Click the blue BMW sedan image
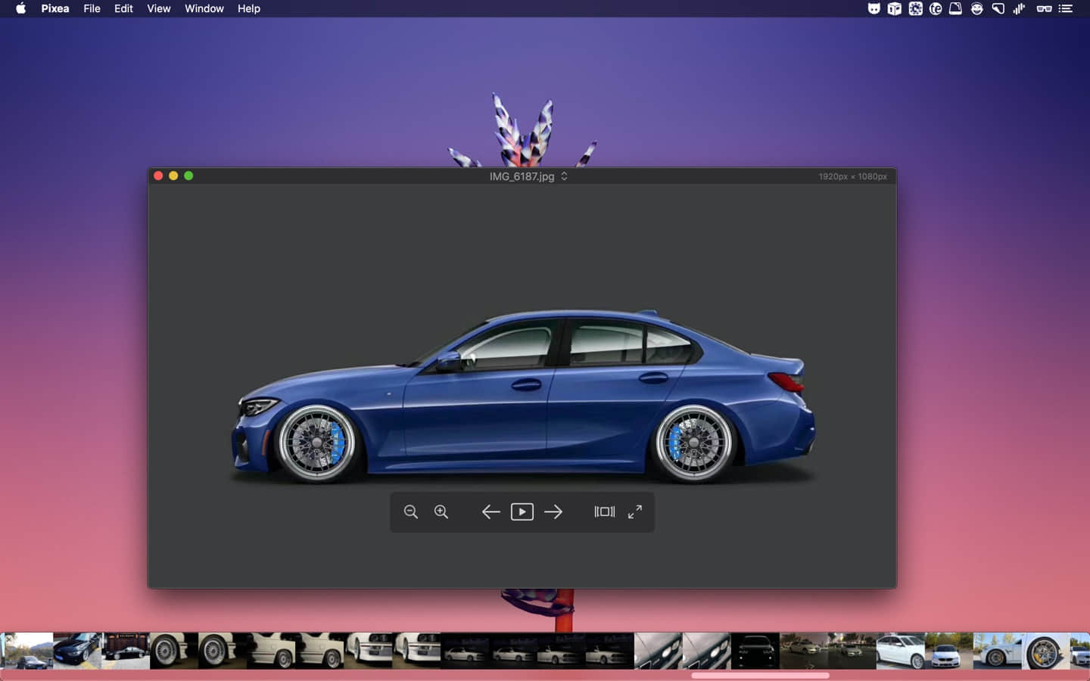 522,397
